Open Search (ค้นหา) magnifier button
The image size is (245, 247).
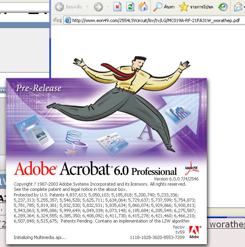click(x=163, y=7)
